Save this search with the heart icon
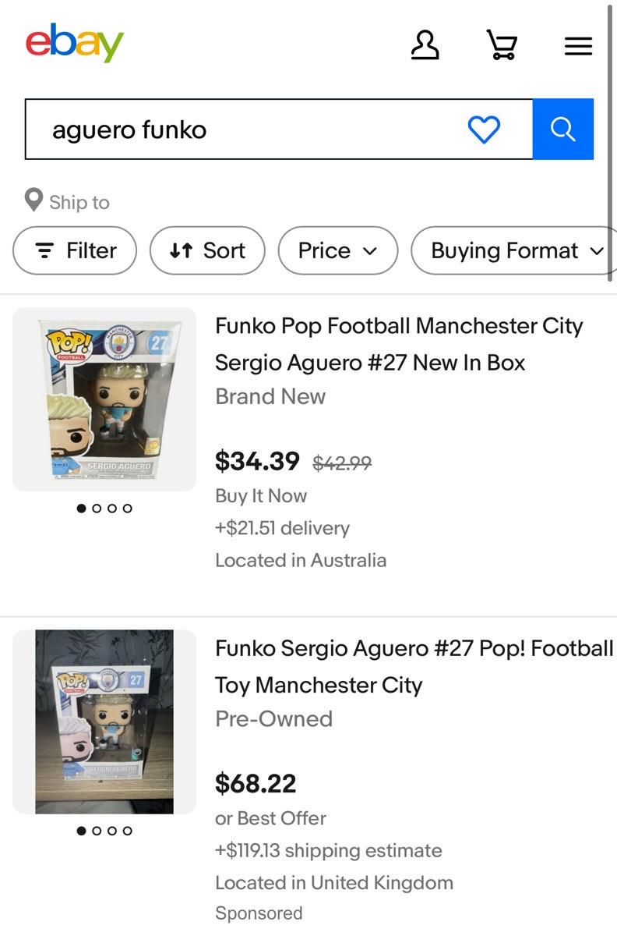Viewport: 617px width, 936px height. (484, 129)
